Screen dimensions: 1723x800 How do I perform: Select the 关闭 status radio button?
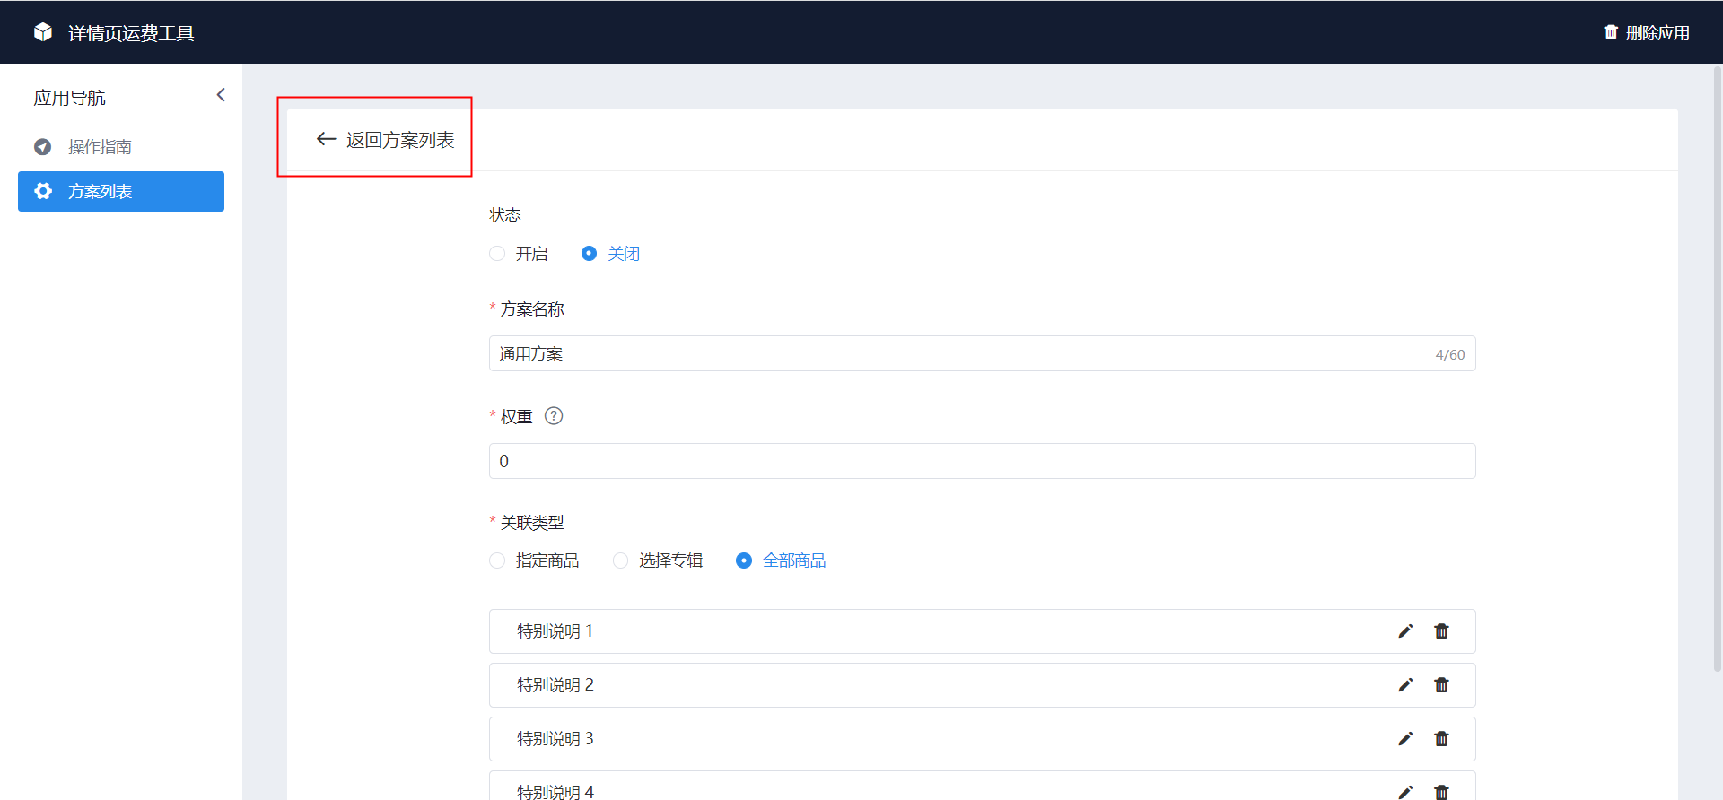coord(589,254)
